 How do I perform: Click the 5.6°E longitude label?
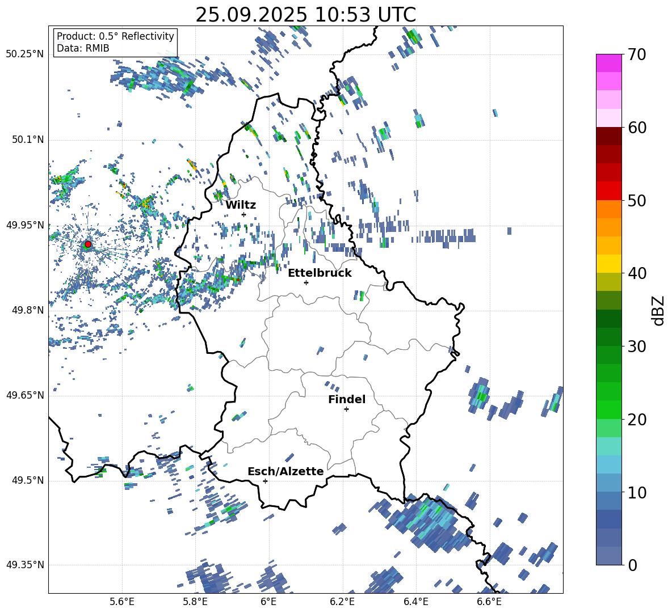pyautogui.click(x=122, y=602)
